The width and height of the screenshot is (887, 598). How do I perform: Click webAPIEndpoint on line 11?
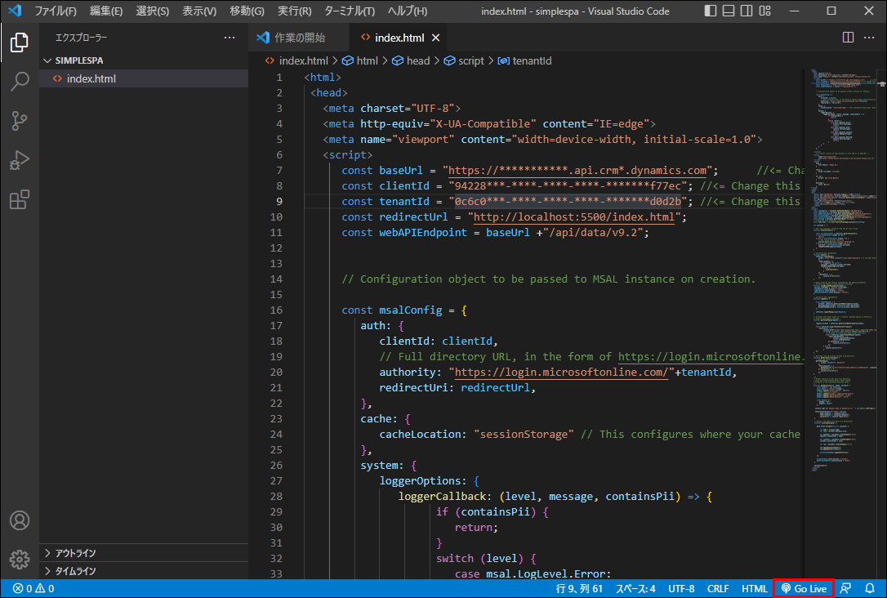coord(423,233)
